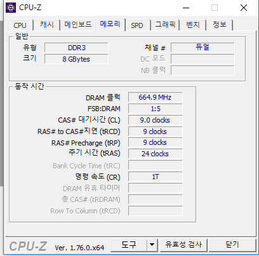Click the 유효성 검사 button
The image size is (259, 256).
pos(183,245)
